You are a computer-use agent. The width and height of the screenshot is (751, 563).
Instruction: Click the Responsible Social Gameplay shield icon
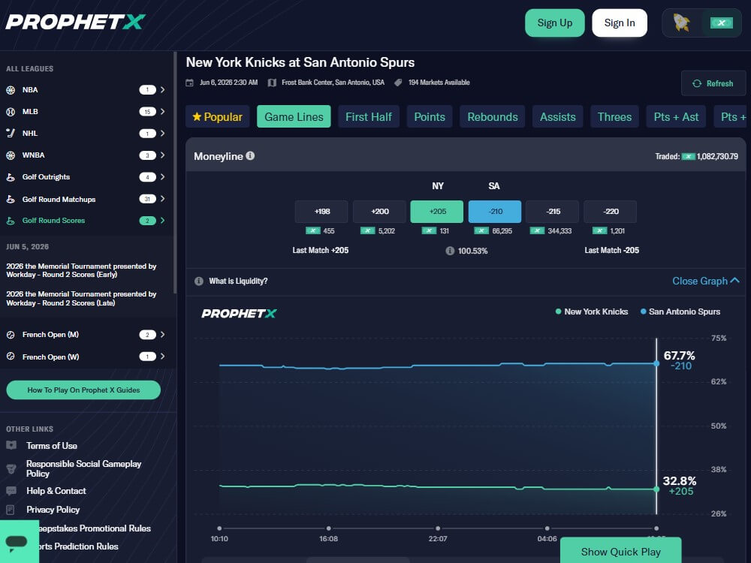pos(11,468)
